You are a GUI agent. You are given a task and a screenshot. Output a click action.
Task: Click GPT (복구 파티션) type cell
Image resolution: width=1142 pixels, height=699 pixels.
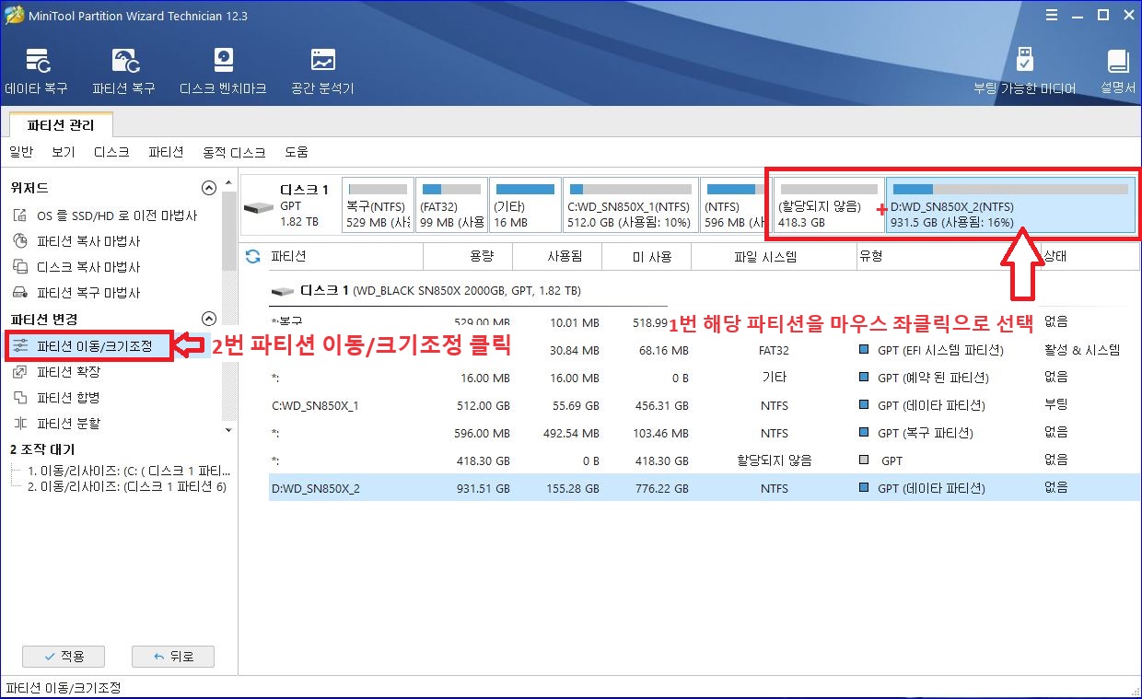(915, 433)
